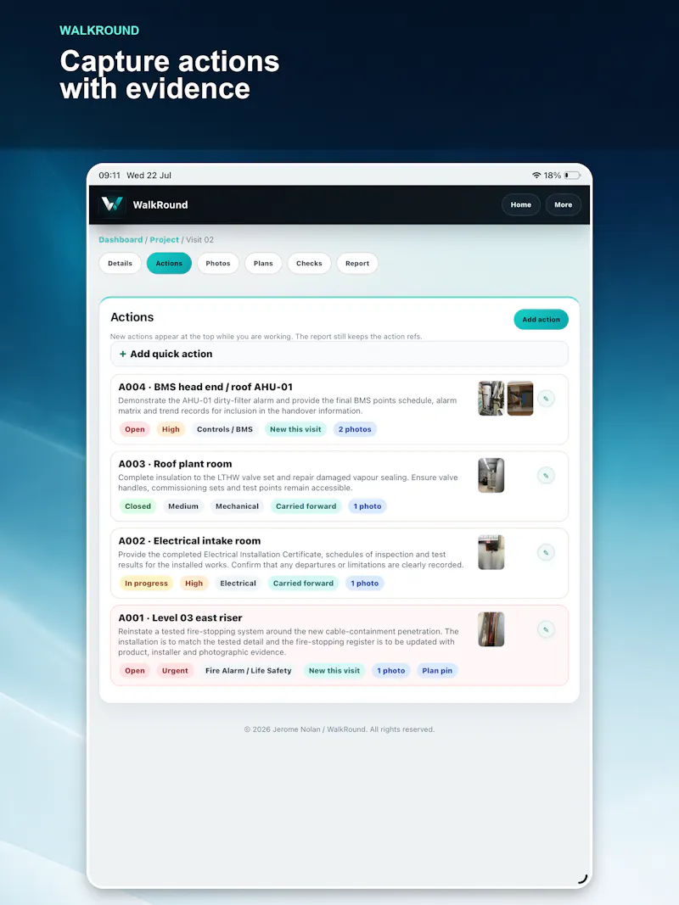The image size is (679, 905).
Task: Click the Closed status tag
Action: 138,506
